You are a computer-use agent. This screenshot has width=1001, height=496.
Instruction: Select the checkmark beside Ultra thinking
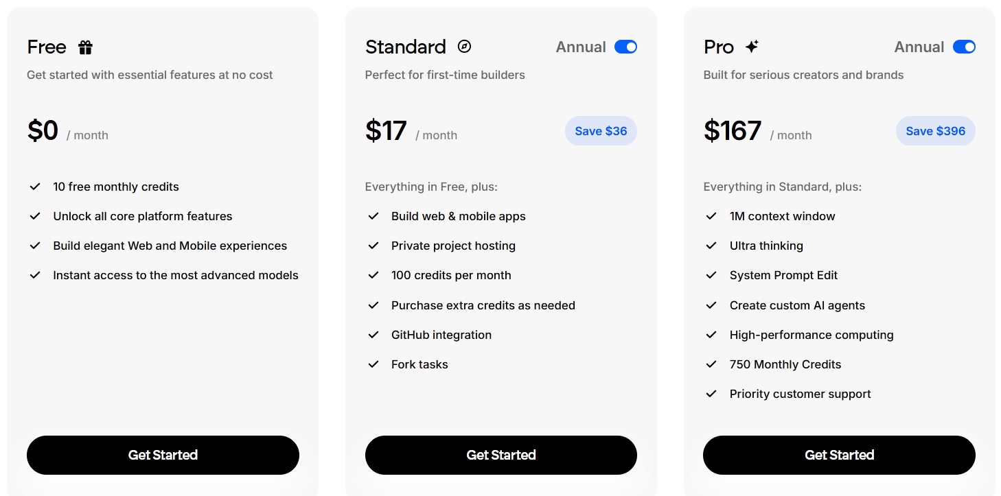point(712,246)
